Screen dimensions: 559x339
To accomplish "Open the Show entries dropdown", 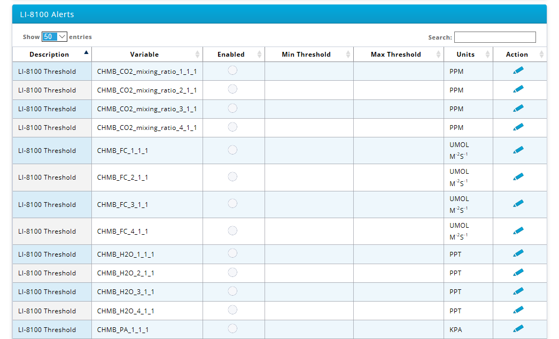I will [54, 37].
